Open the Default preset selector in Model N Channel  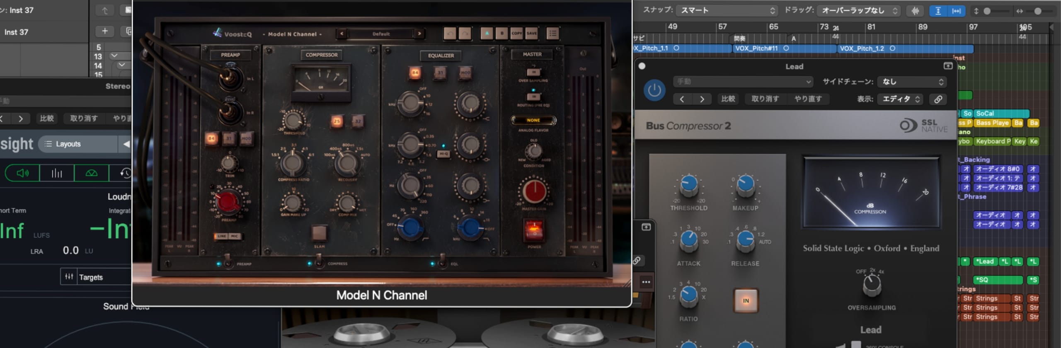[x=381, y=34]
